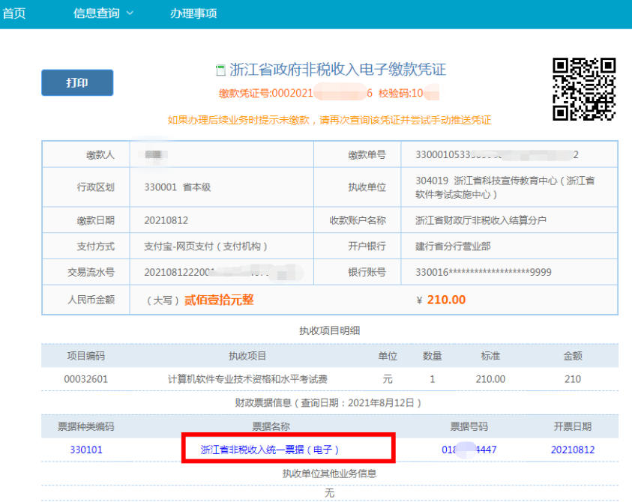This screenshot has width=632, height=502.
Task: Click the bill number link ending in 4447
Action: click(469, 450)
